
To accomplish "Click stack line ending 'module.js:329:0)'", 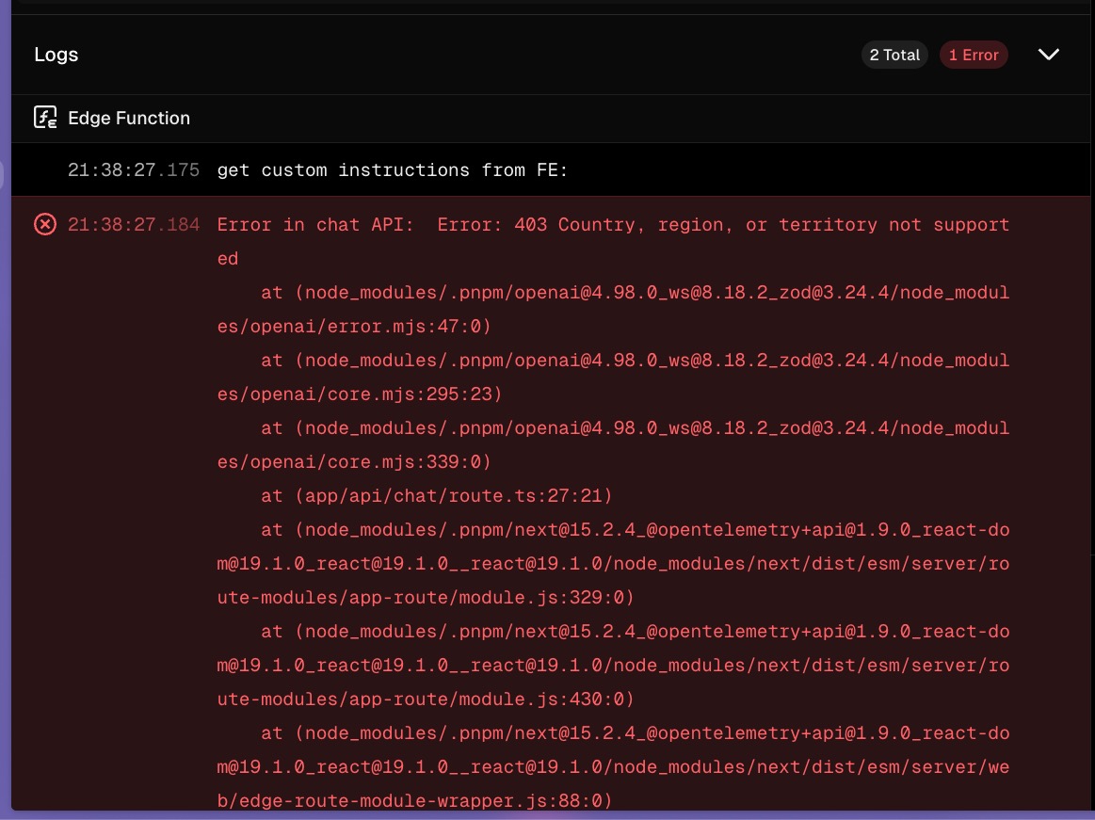I will click(x=426, y=597).
